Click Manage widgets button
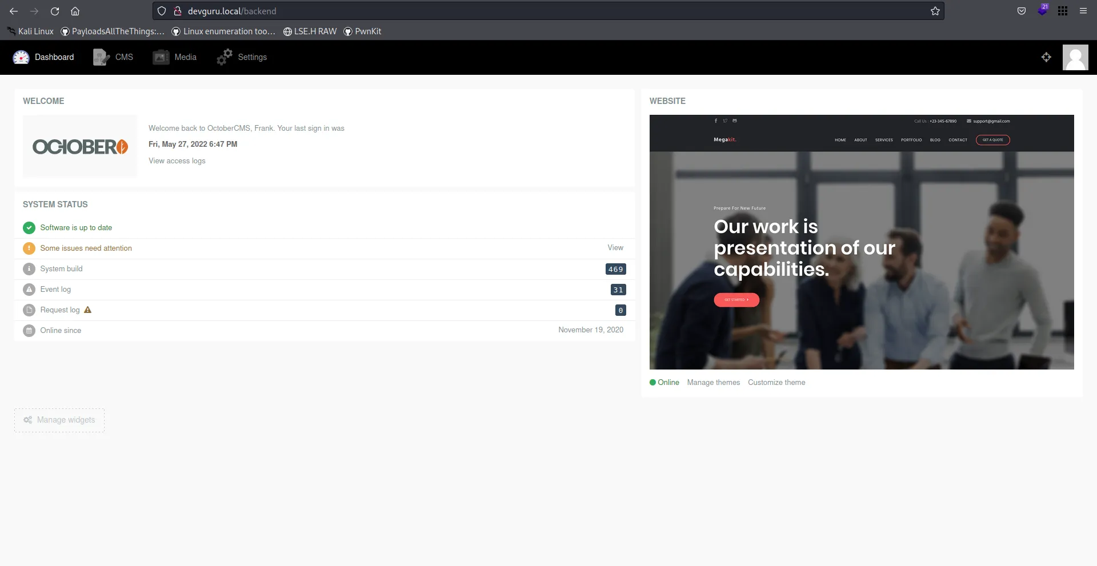Viewport: 1097px width, 566px height. (x=59, y=420)
